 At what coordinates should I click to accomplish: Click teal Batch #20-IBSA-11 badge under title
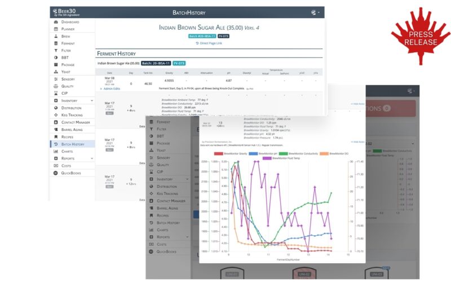(202, 36)
